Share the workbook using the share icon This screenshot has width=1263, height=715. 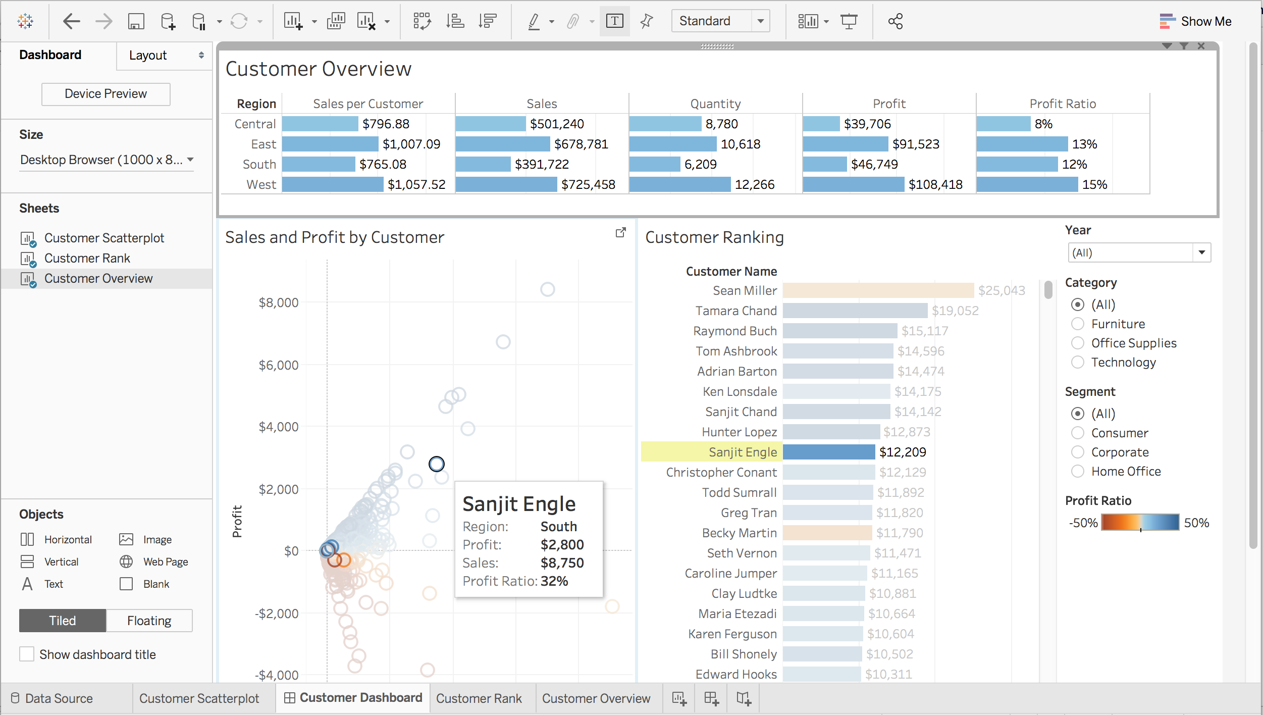pyautogui.click(x=895, y=21)
